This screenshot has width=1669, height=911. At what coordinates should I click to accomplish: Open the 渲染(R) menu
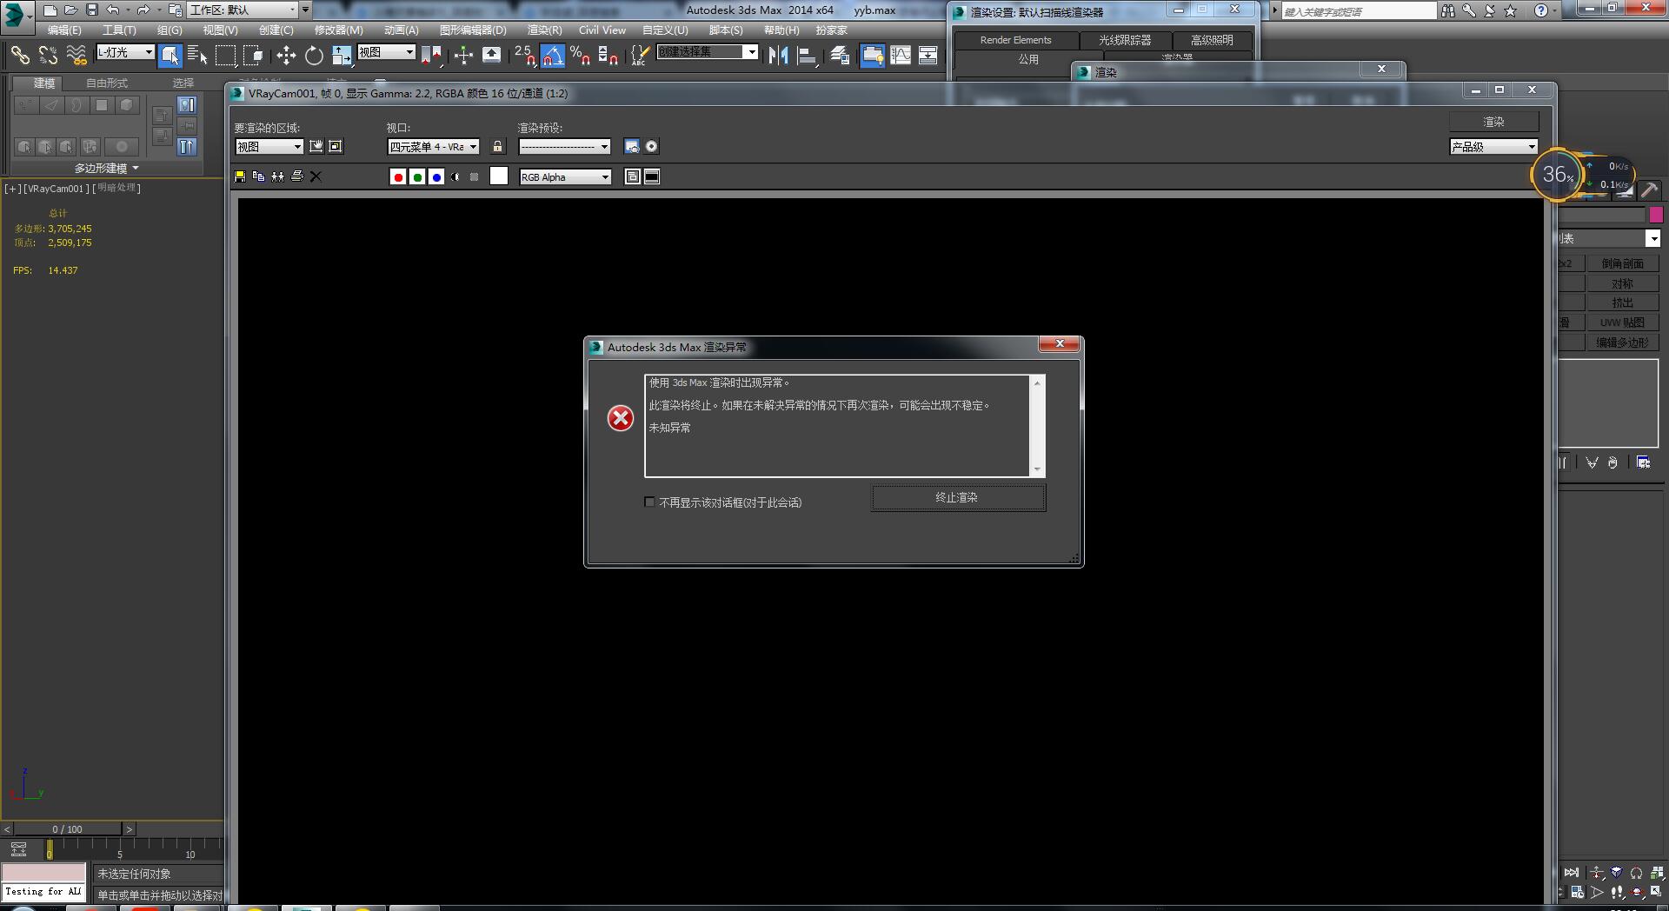tap(544, 30)
